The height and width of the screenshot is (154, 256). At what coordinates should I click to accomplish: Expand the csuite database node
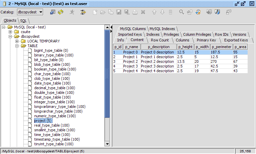point(10,32)
